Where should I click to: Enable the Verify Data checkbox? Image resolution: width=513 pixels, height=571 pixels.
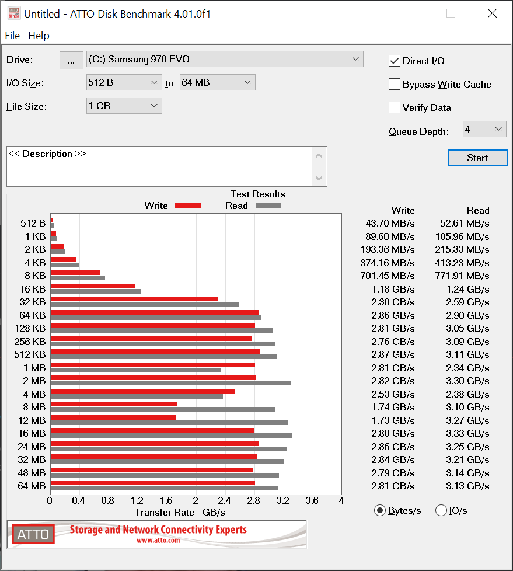coord(395,107)
